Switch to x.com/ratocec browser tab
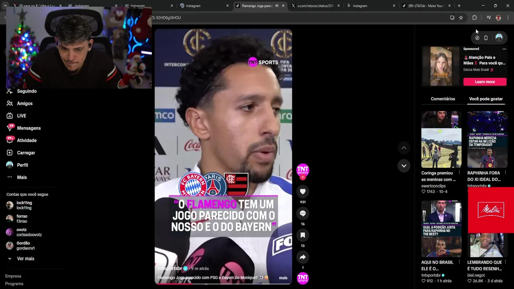 [x=315, y=6]
